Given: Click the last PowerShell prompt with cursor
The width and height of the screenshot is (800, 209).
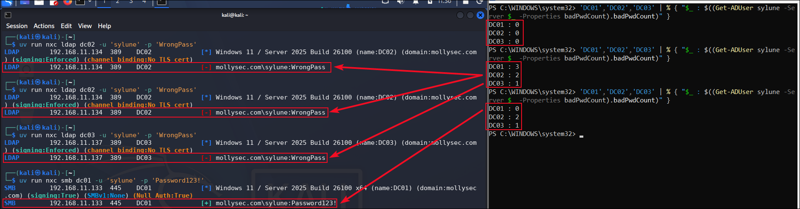Looking at the screenshot, I should (536, 134).
